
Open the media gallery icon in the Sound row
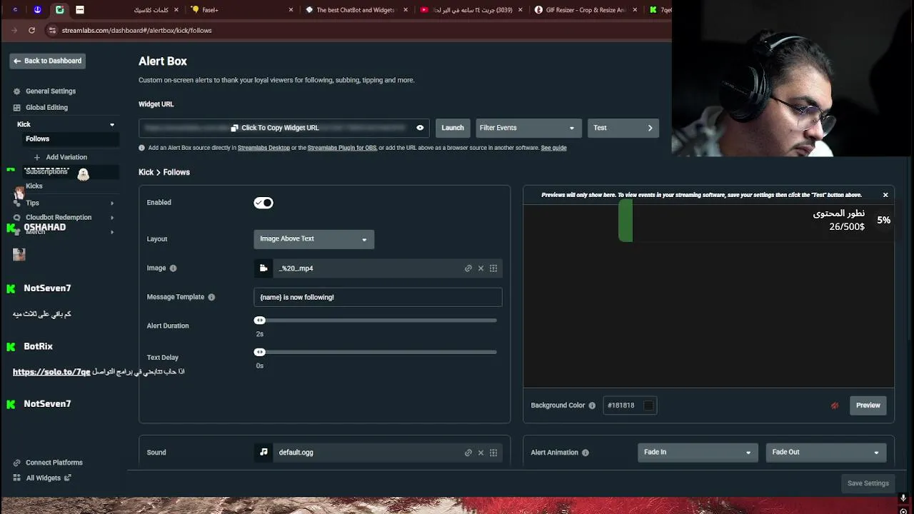pos(493,453)
